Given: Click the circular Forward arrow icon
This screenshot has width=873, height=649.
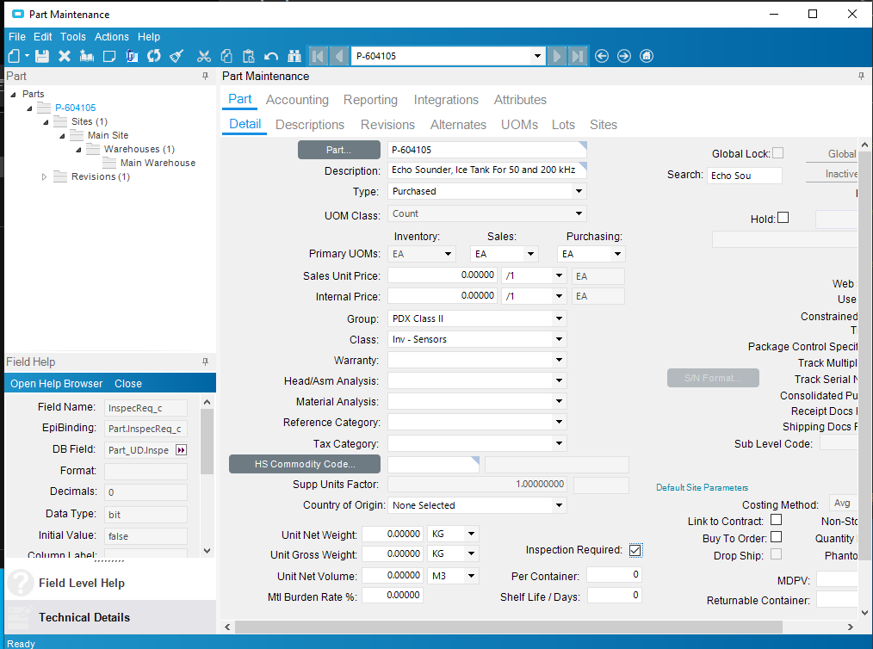Looking at the screenshot, I should point(624,56).
